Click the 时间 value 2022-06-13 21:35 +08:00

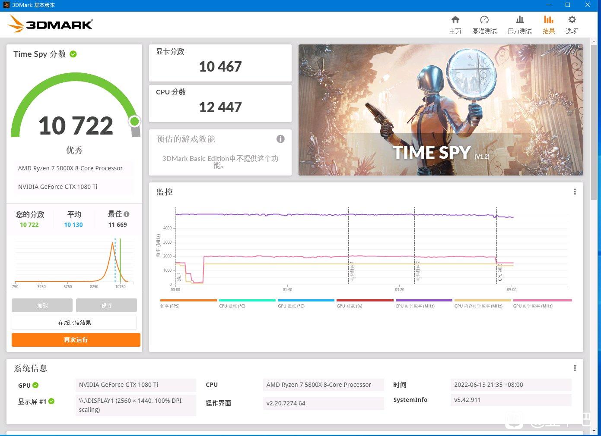point(511,385)
